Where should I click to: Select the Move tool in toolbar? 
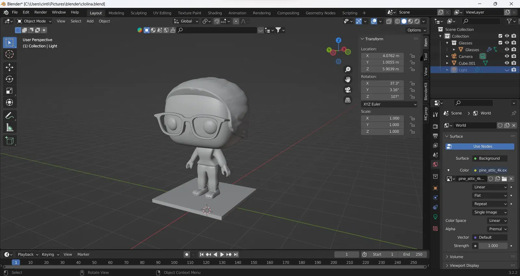coord(9,67)
